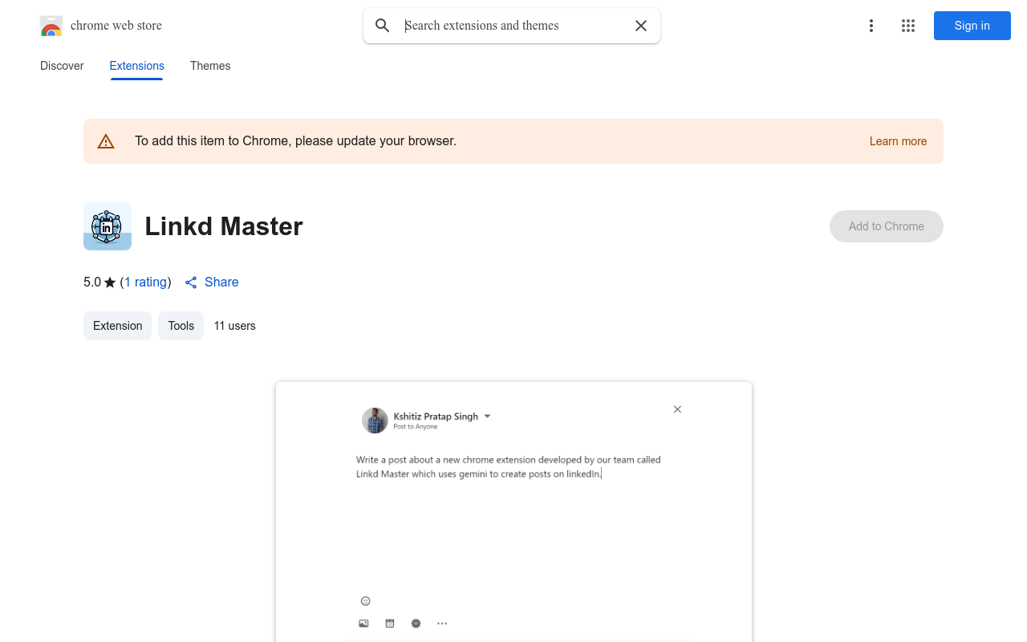Screen dimensions: 1027x642
Task: Click the 11 users text
Action: click(235, 326)
